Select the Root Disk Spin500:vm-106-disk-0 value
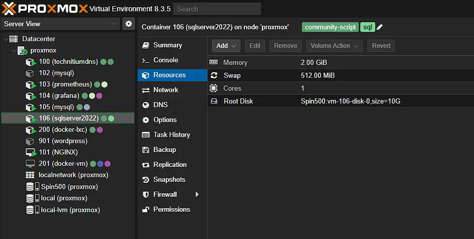Viewport: 474px width, 239px height. 350,101
